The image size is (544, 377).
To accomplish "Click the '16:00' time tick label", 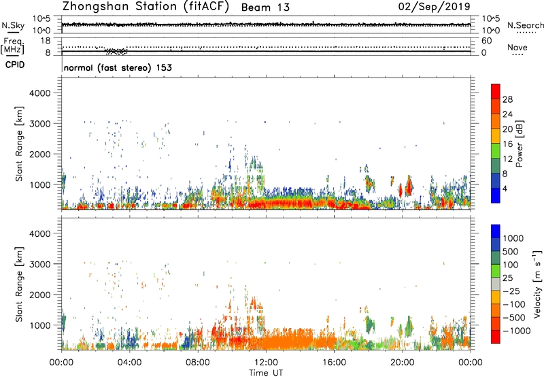I will point(334,363).
